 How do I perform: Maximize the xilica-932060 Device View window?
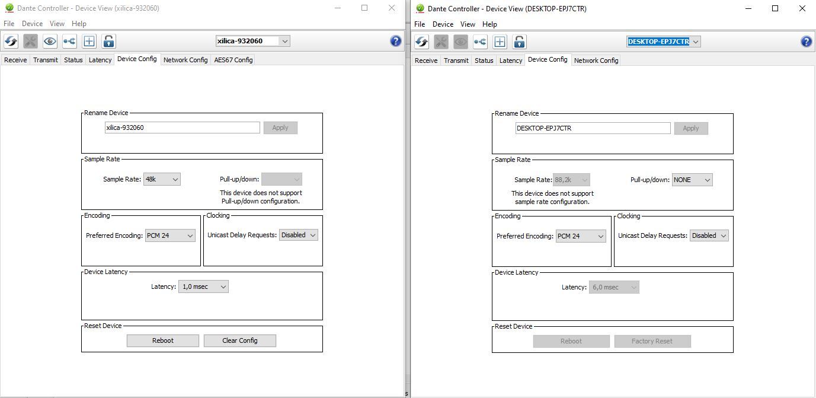(x=364, y=8)
